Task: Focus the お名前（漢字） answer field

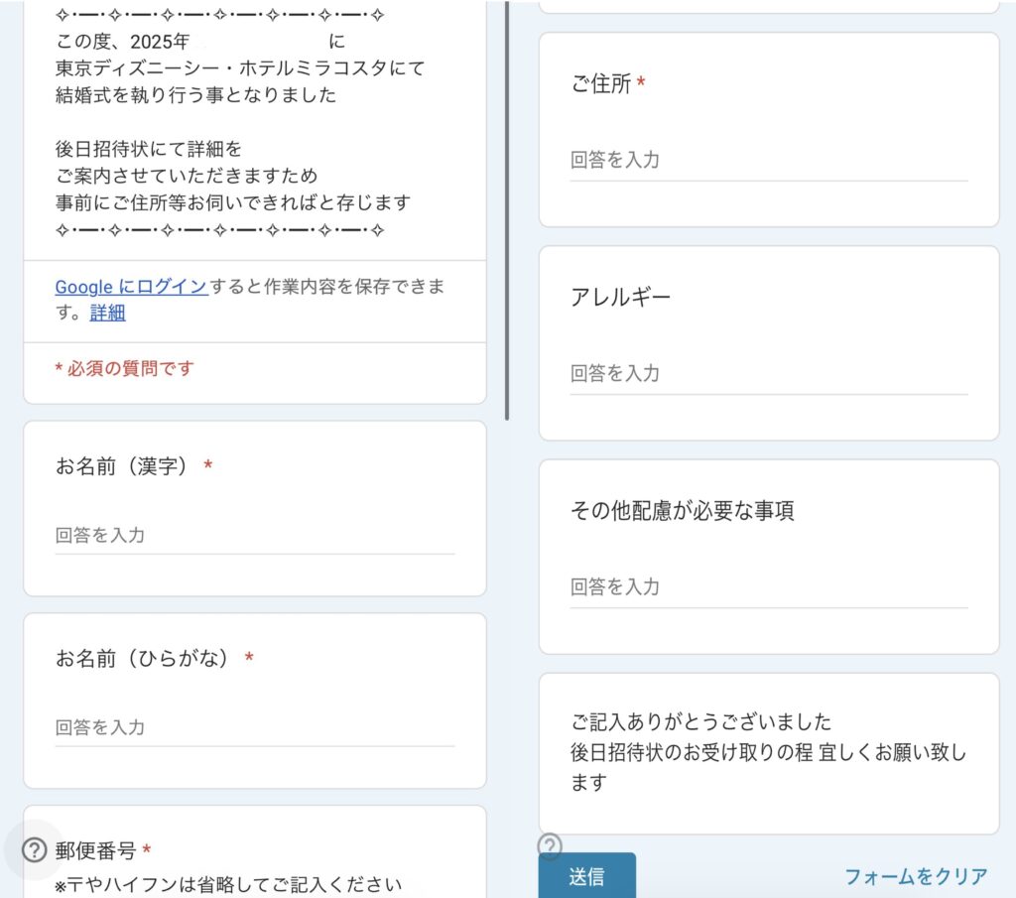Action: coord(254,536)
